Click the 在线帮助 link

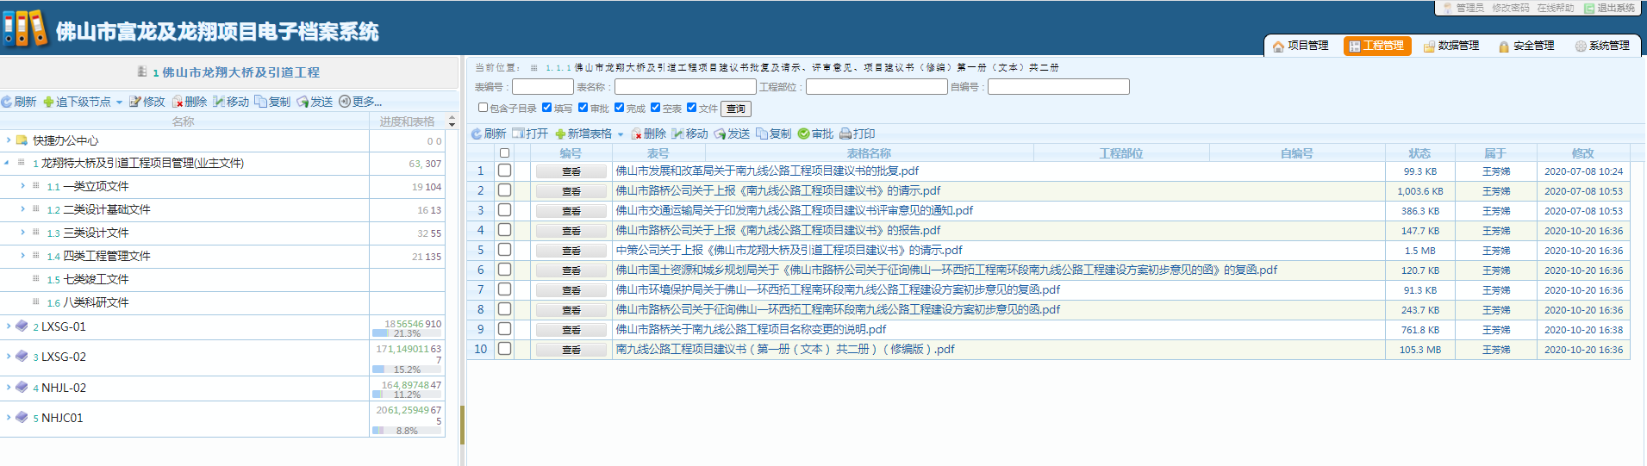click(x=1556, y=8)
